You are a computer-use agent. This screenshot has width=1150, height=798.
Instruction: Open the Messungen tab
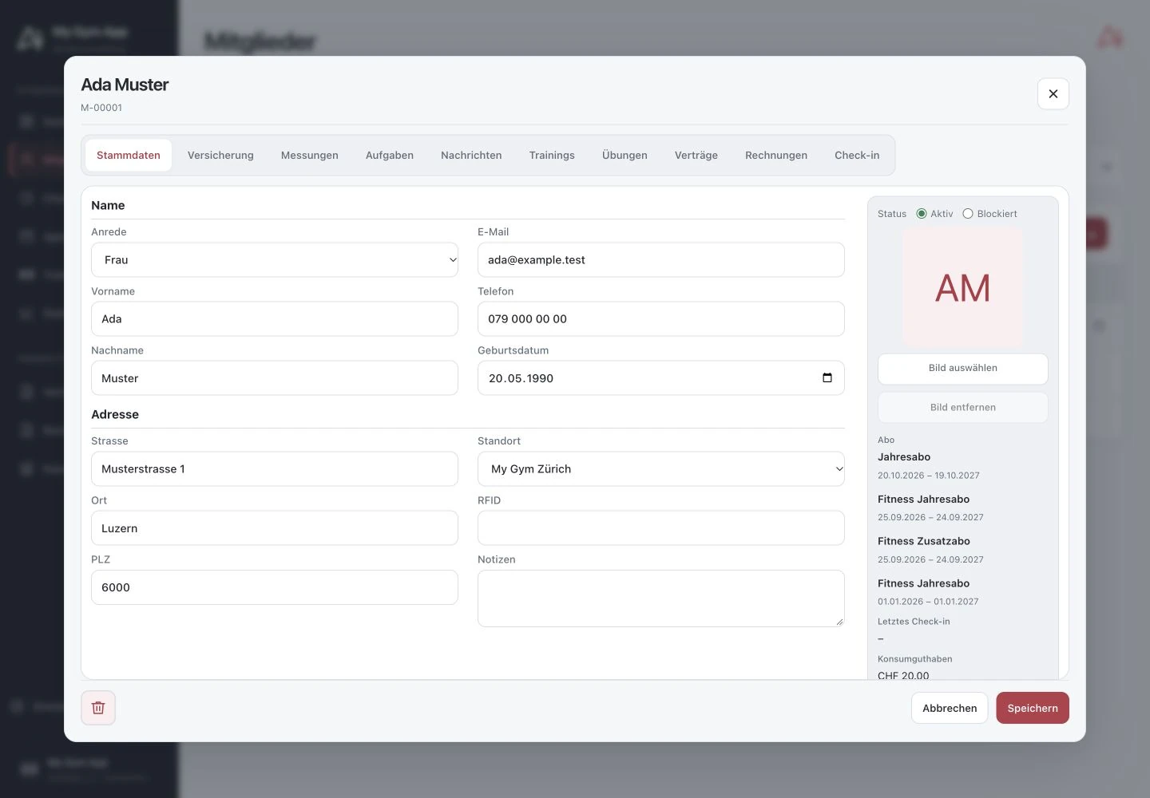(310, 156)
